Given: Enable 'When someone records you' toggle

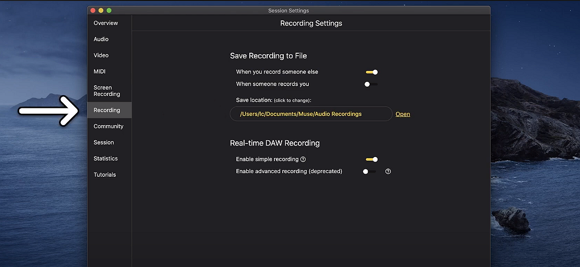Looking at the screenshot, I should pyautogui.click(x=371, y=84).
